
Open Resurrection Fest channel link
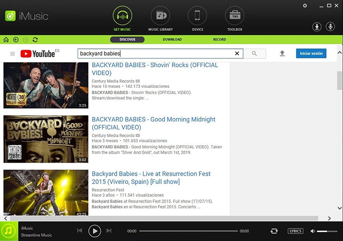point(108,190)
